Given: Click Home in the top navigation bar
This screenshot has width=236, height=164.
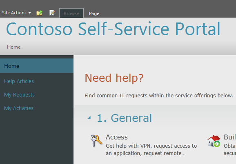Looking at the screenshot, I should point(14,47).
